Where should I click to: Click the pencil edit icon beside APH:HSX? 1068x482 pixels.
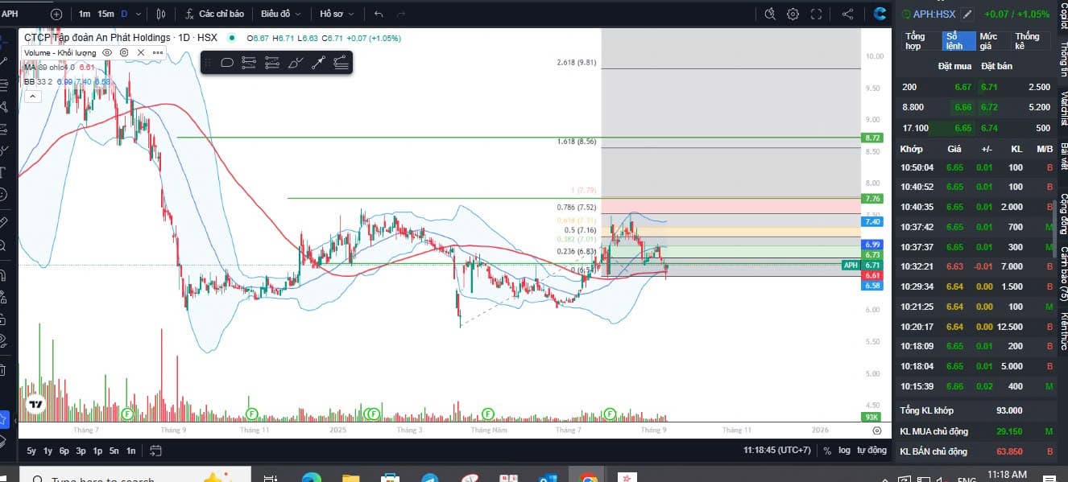click(967, 14)
